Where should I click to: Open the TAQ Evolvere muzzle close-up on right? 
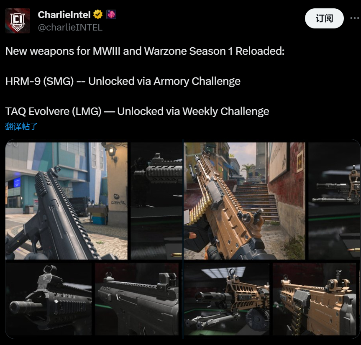[x=334, y=201]
